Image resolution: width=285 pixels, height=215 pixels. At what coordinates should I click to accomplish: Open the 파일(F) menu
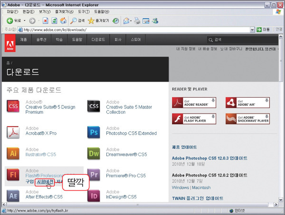pyautogui.click(x=12, y=12)
